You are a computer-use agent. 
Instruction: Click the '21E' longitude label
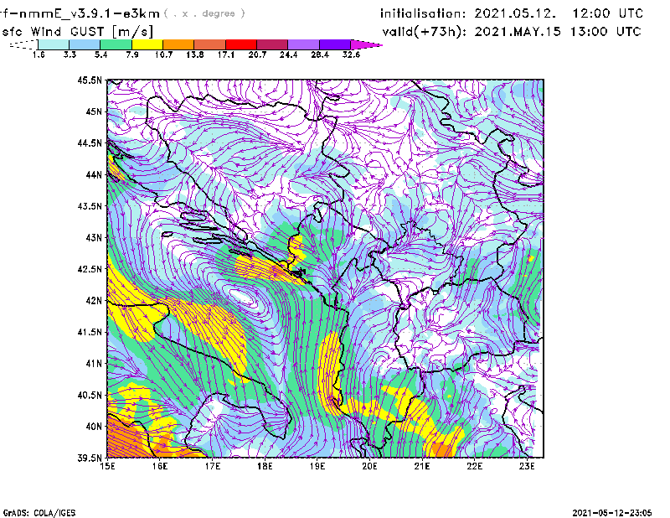pyautogui.click(x=422, y=467)
